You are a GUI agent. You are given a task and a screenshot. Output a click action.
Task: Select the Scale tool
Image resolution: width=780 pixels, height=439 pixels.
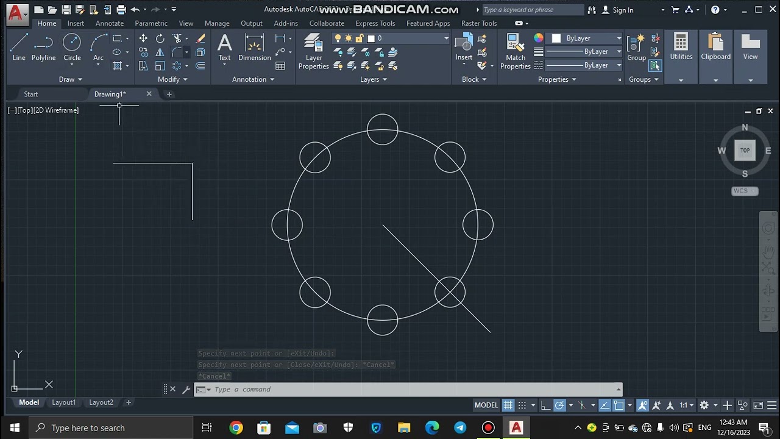point(160,66)
